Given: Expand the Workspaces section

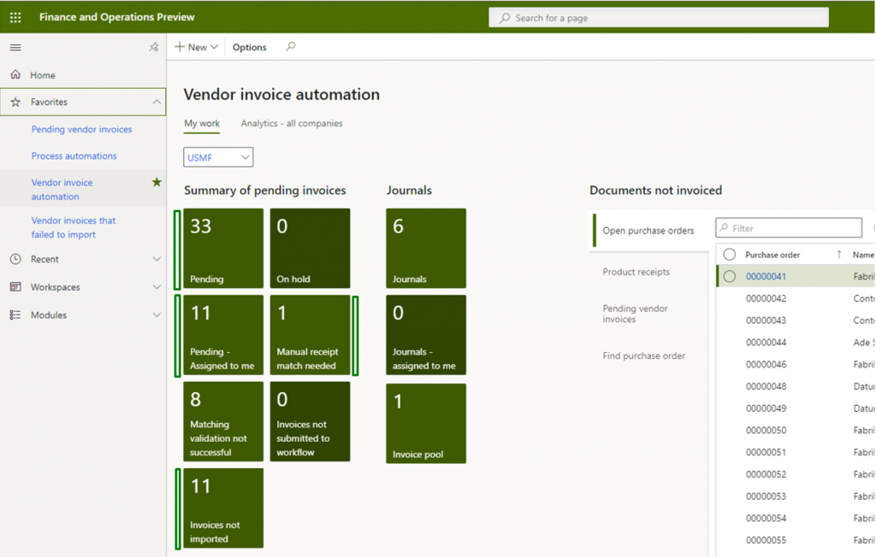Looking at the screenshot, I should point(157,287).
